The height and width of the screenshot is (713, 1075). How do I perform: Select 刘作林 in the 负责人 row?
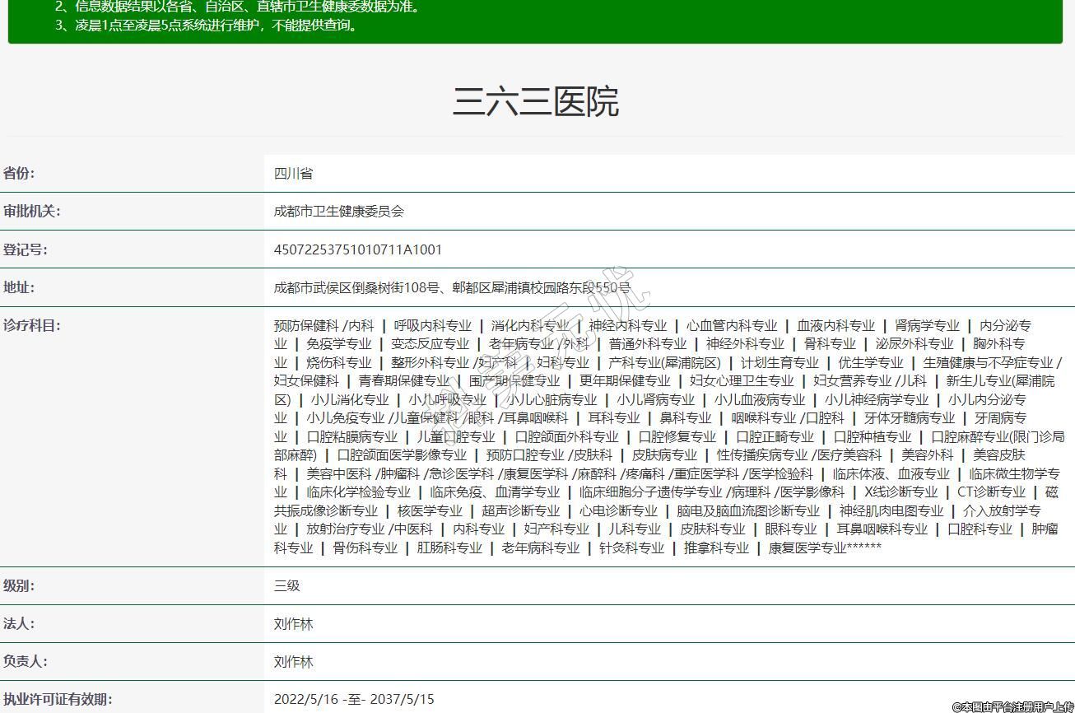(x=293, y=662)
